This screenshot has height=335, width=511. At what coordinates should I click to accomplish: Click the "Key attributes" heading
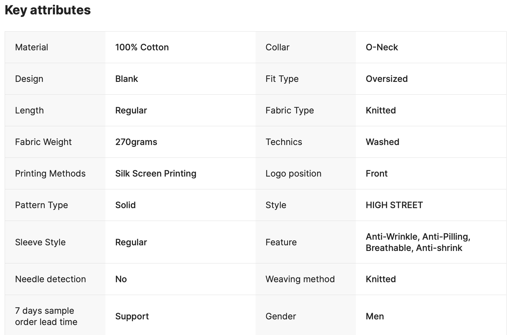pos(48,10)
